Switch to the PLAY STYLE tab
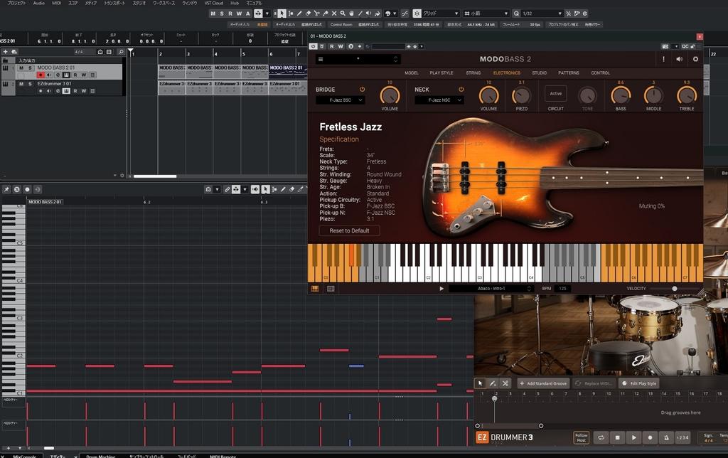 click(441, 73)
